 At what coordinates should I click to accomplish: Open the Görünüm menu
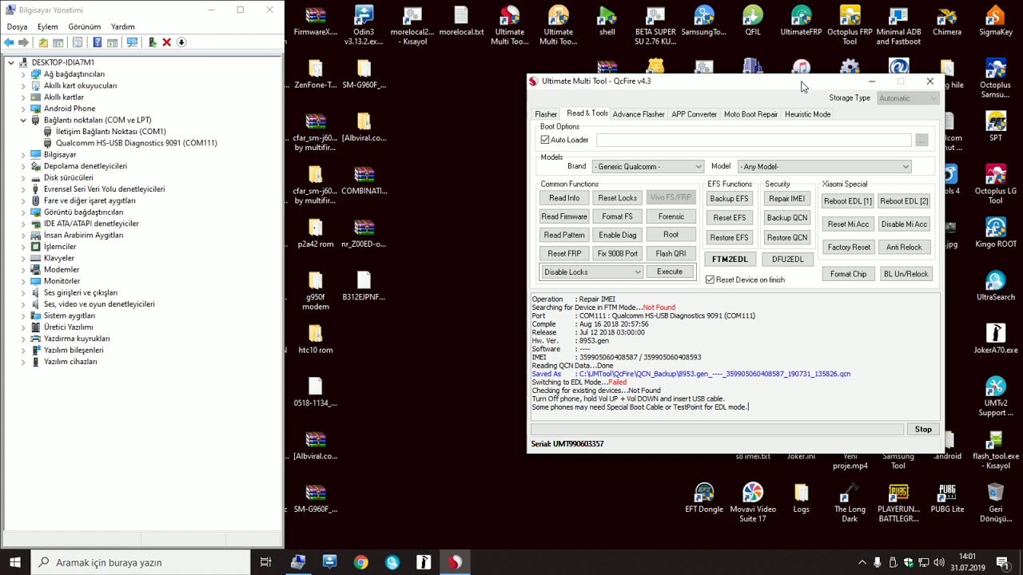click(x=85, y=26)
